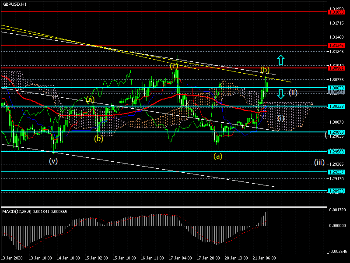Click the 21 Jan 06:00 time label
Image resolution: width=350 pixels, height=263 pixels.
[265, 258]
